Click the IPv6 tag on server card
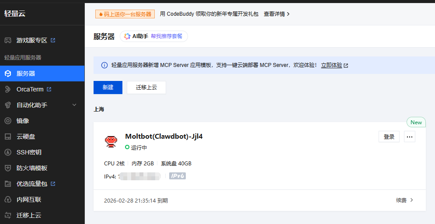435x224 pixels. (177, 176)
